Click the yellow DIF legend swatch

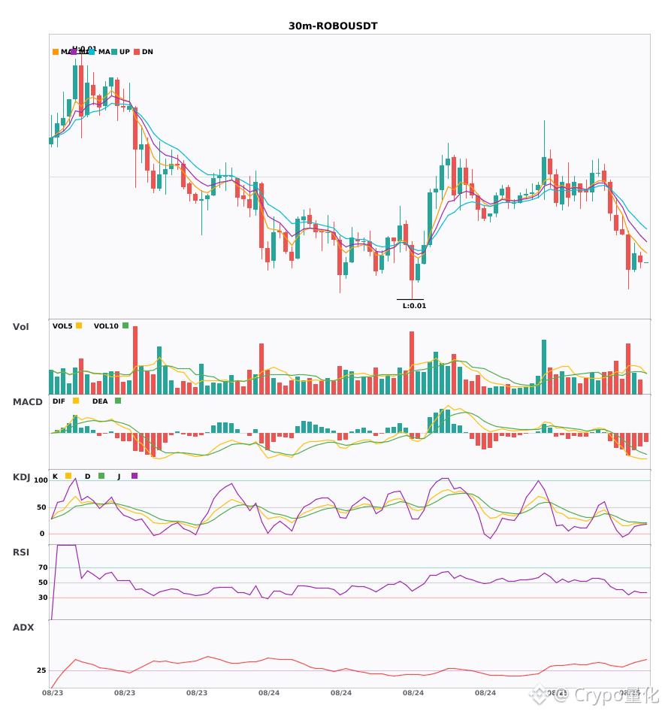click(x=76, y=401)
